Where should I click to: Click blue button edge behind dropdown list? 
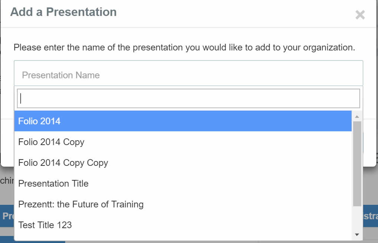(x=363, y=142)
